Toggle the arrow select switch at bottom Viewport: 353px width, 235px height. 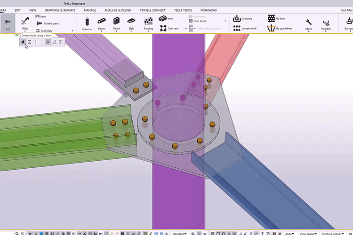tap(31, 234)
